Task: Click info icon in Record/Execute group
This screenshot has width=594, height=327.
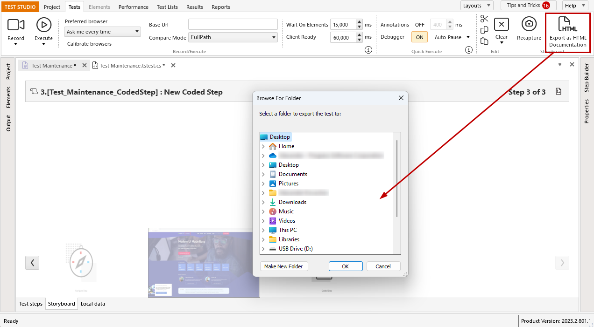Action: 368,50
